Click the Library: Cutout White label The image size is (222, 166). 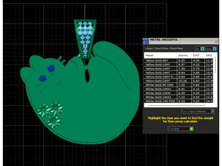[164, 48]
